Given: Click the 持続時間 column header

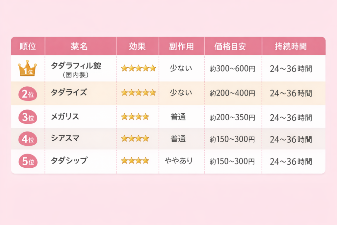Looking at the screenshot, I should (x=291, y=46).
